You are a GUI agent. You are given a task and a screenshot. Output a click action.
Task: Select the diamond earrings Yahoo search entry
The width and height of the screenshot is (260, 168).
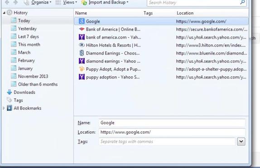coord(161,61)
